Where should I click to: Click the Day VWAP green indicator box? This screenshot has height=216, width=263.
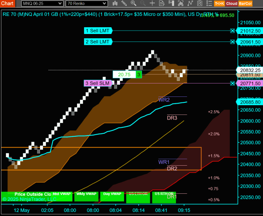112,196
